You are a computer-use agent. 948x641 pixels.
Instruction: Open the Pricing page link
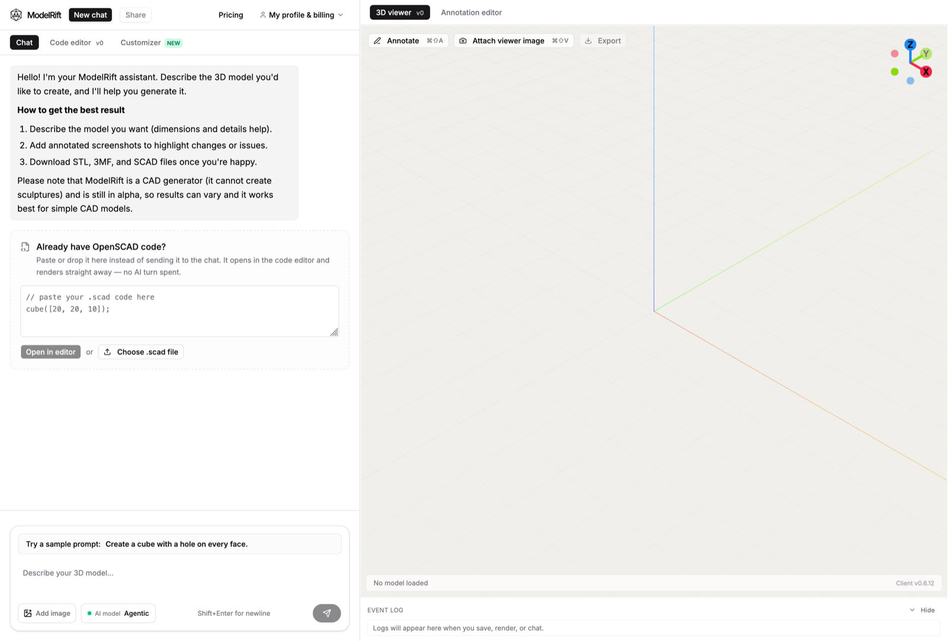(230, 15)
